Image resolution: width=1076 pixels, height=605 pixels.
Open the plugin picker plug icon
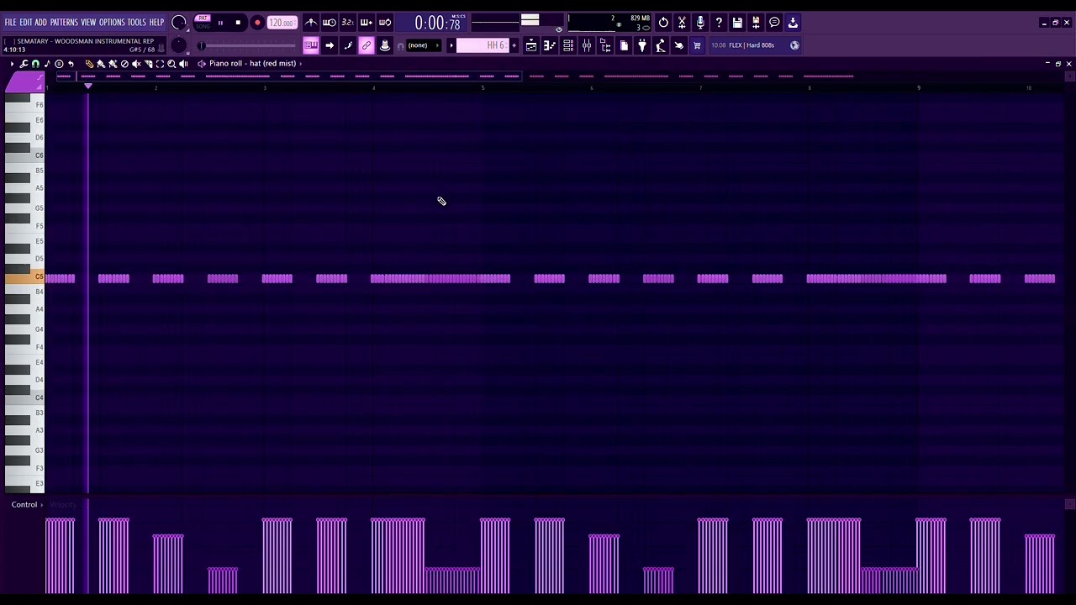tap(641, 45)
